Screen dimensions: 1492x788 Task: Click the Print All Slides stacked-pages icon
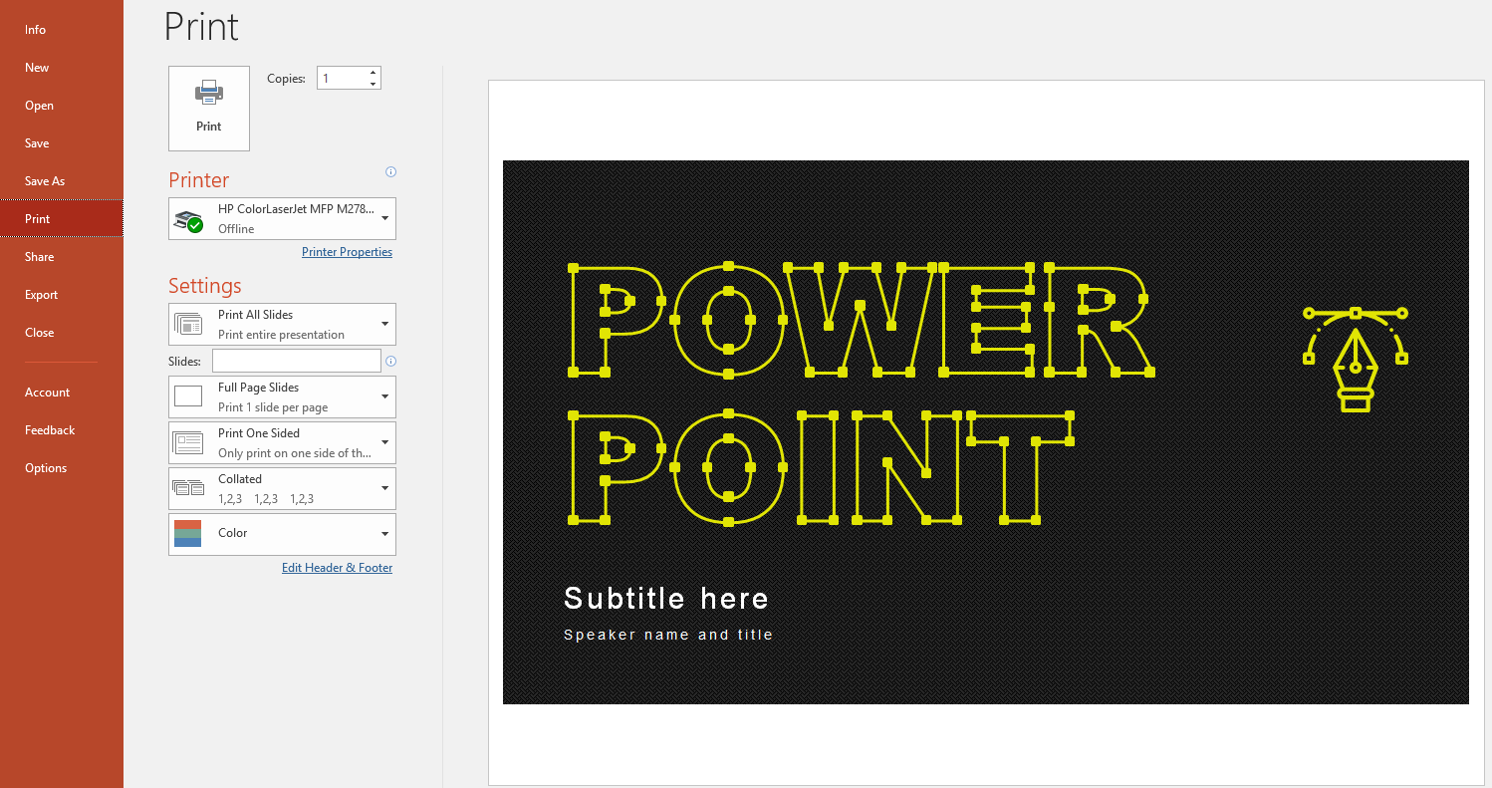(x=188, y=324)
